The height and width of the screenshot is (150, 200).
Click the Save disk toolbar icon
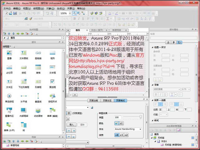(15, 13)
